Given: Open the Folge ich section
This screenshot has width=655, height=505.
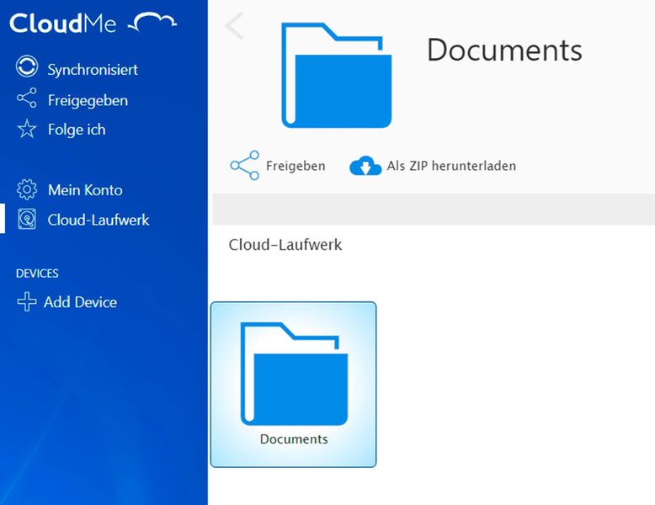Looking at the screenshot, I should (77, 130).
